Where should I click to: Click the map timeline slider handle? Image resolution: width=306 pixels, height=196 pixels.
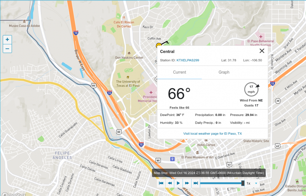tap(243, 183)
